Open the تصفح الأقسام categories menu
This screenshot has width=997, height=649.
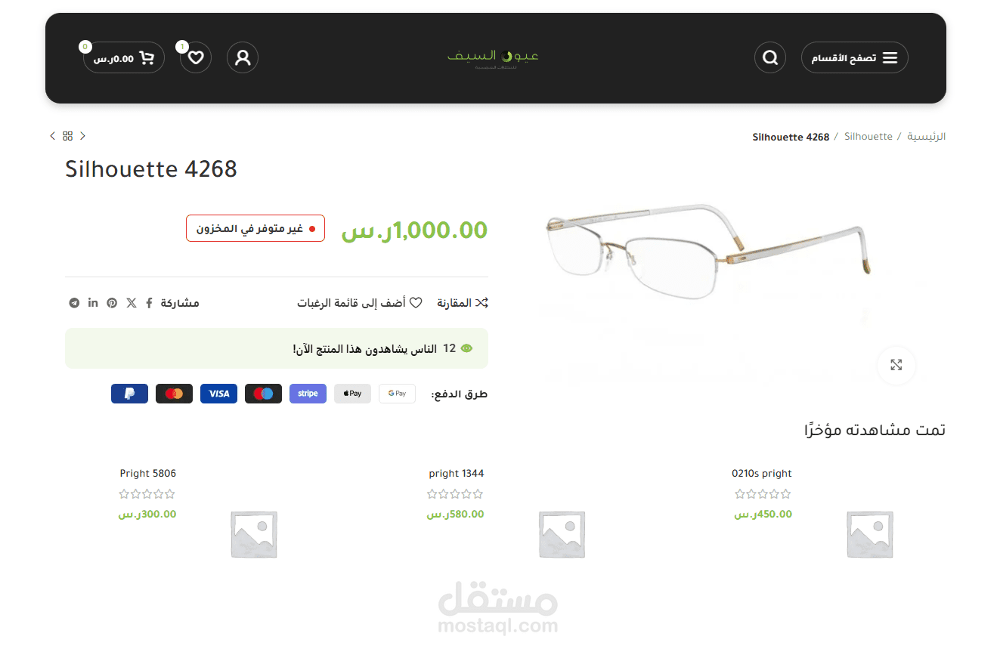point(854,57)
